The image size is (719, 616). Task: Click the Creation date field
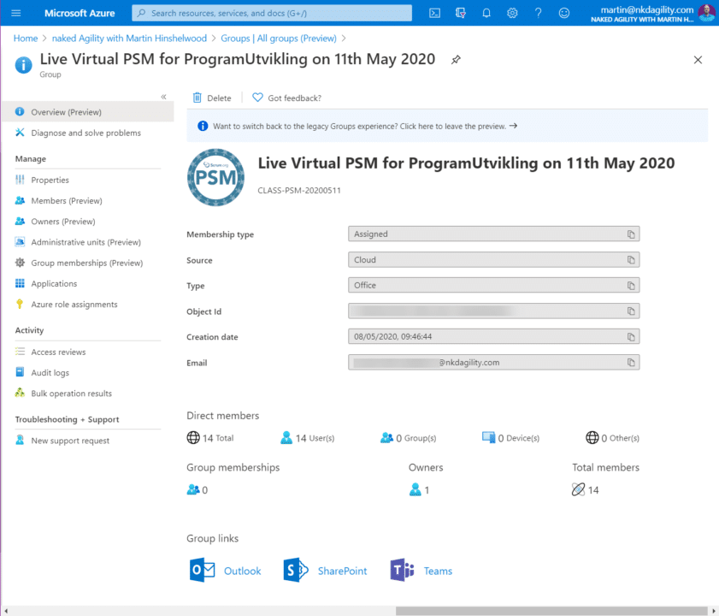493,337
